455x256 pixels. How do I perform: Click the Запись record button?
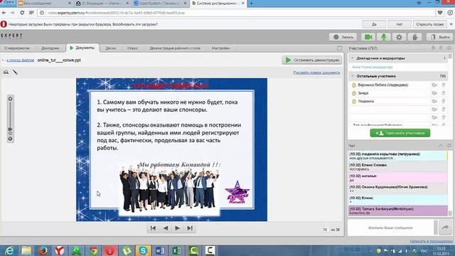click(x=343, y=37)
